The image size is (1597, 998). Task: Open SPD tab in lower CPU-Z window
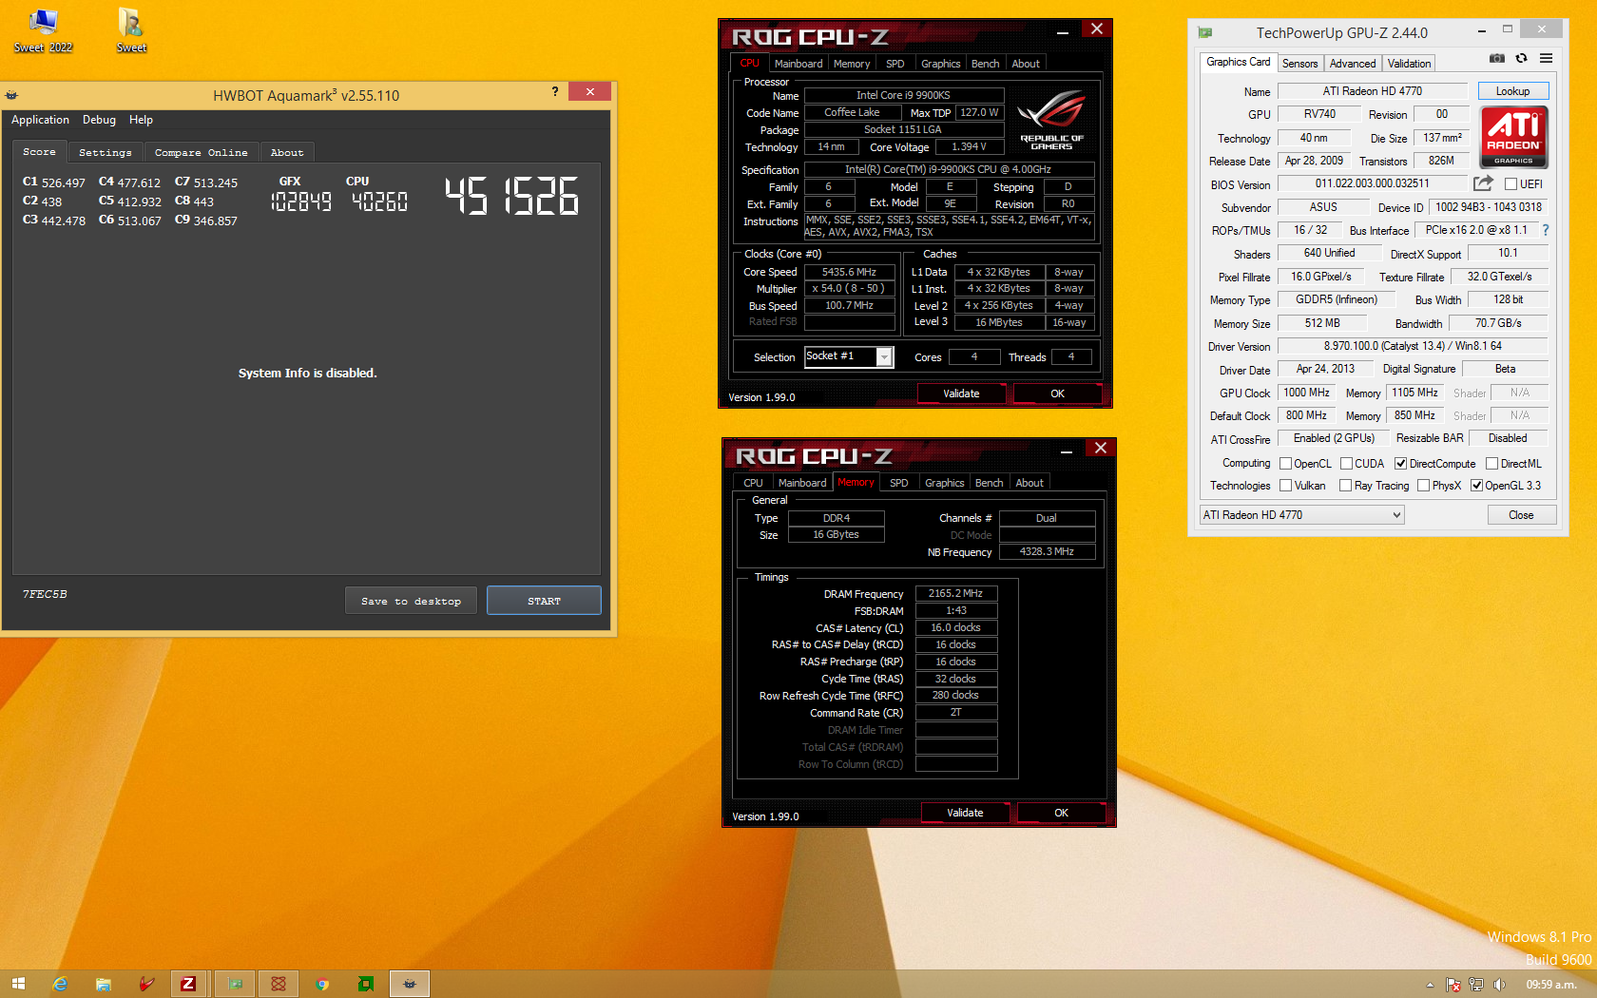pyautogui.click(x=898, y=483)
